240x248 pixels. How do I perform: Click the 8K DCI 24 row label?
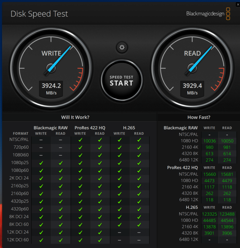[x=19, y=216]
